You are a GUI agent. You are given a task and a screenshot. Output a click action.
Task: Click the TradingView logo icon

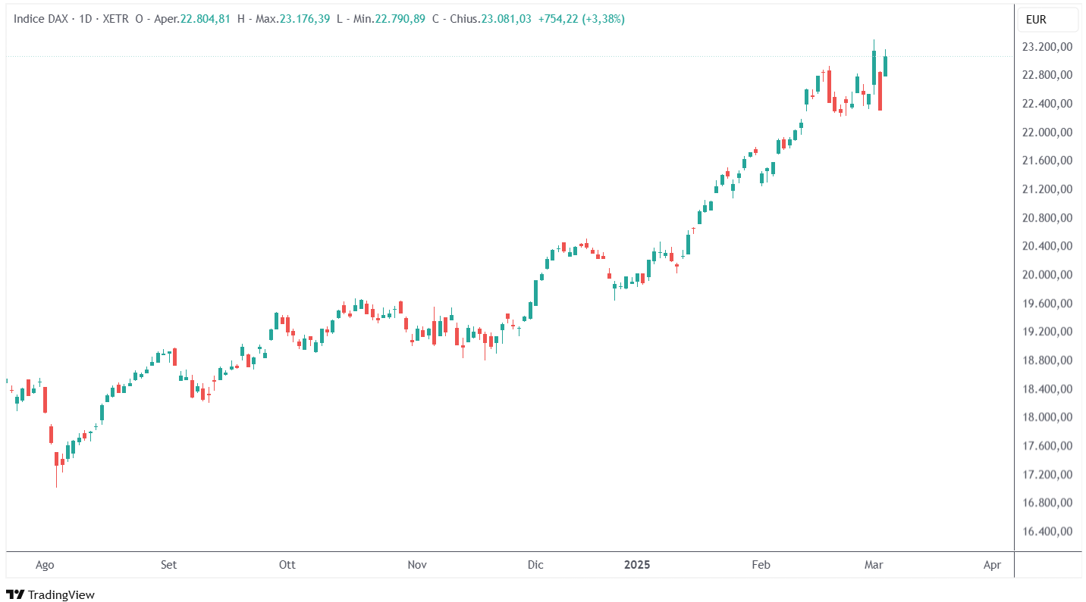tap(15, 594)
